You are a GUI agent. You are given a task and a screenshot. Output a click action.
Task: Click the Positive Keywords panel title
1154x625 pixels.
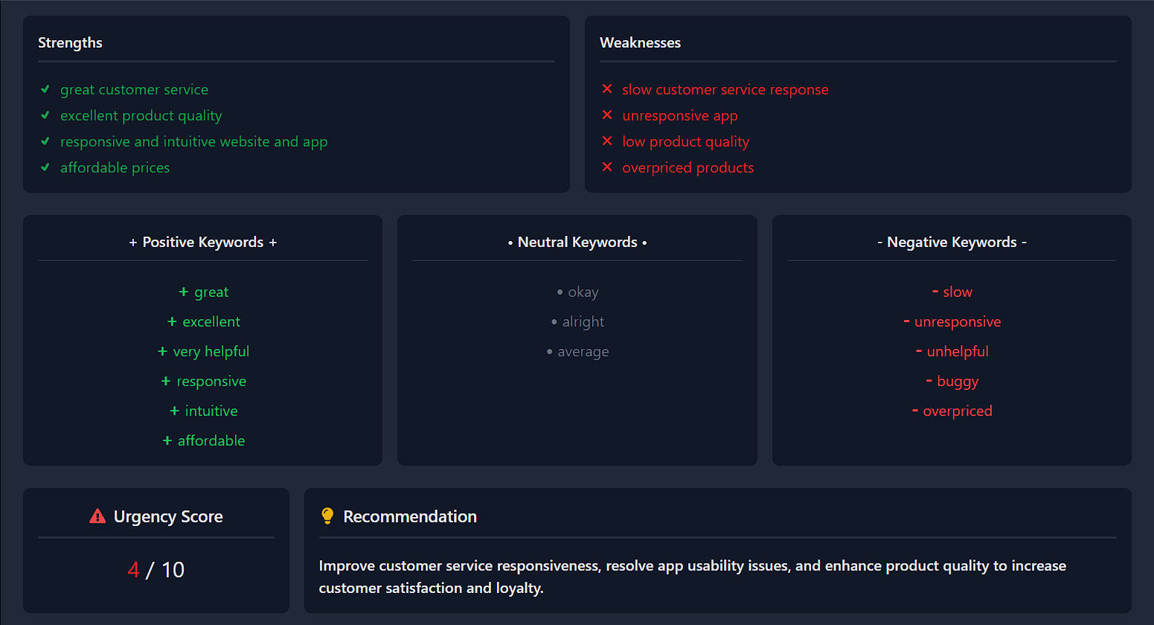(x=202, y=242)
